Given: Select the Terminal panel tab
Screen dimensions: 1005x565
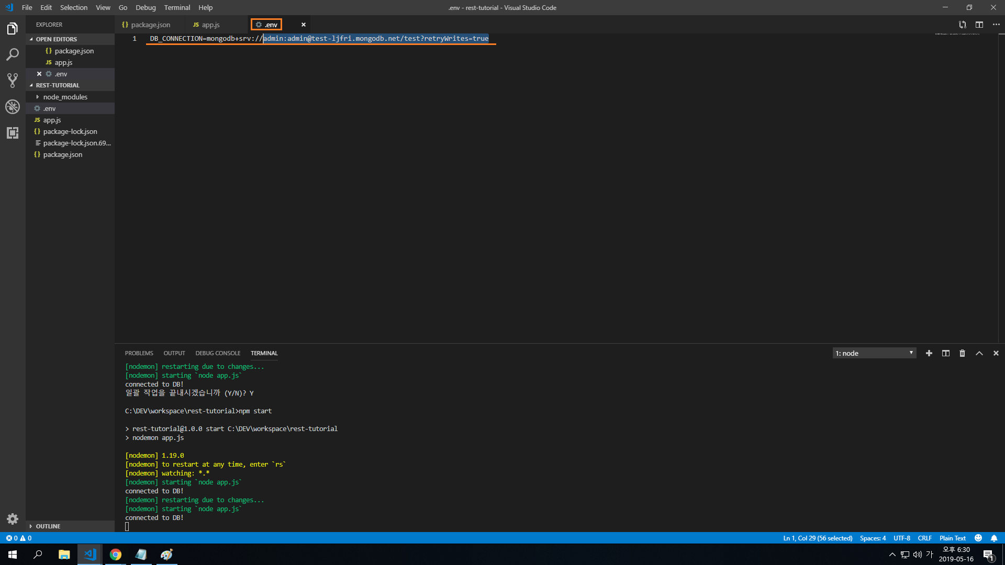Looking at the screenshot, I should point(264,353).
